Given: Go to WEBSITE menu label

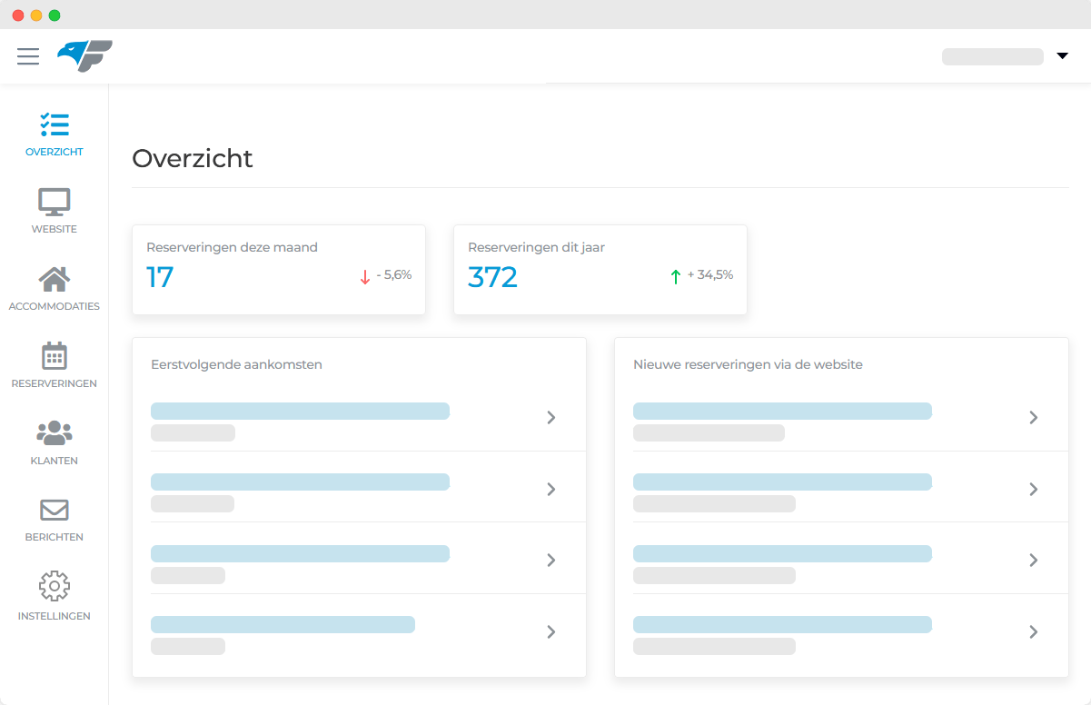Looking at the screenshot, I should (55, 229).
